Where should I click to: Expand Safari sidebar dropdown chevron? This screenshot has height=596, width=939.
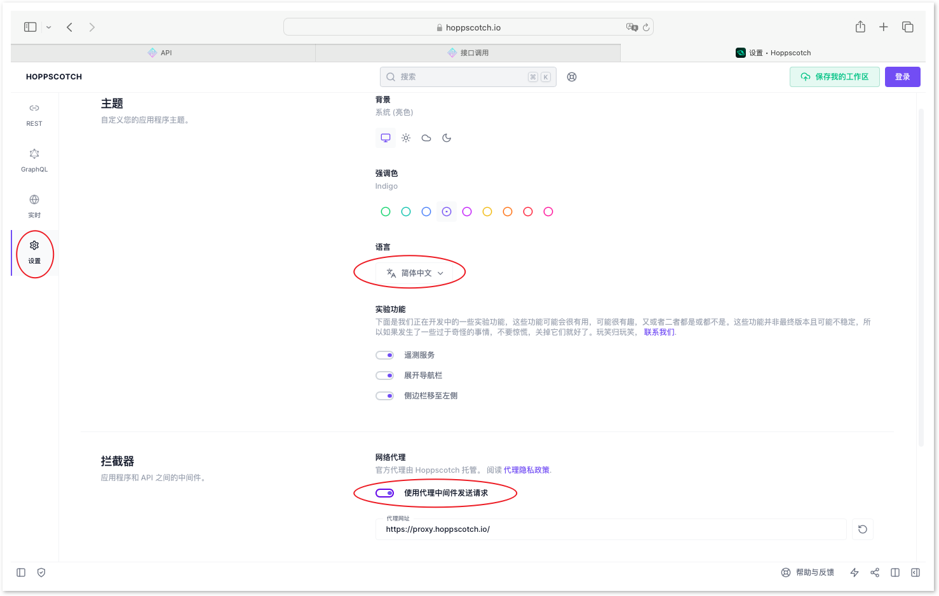(49, 27)
